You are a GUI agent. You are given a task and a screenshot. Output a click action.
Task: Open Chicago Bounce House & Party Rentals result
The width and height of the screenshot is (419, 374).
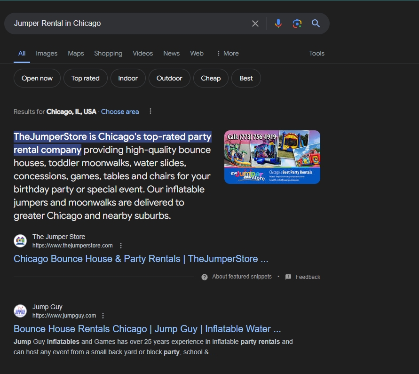141,259
